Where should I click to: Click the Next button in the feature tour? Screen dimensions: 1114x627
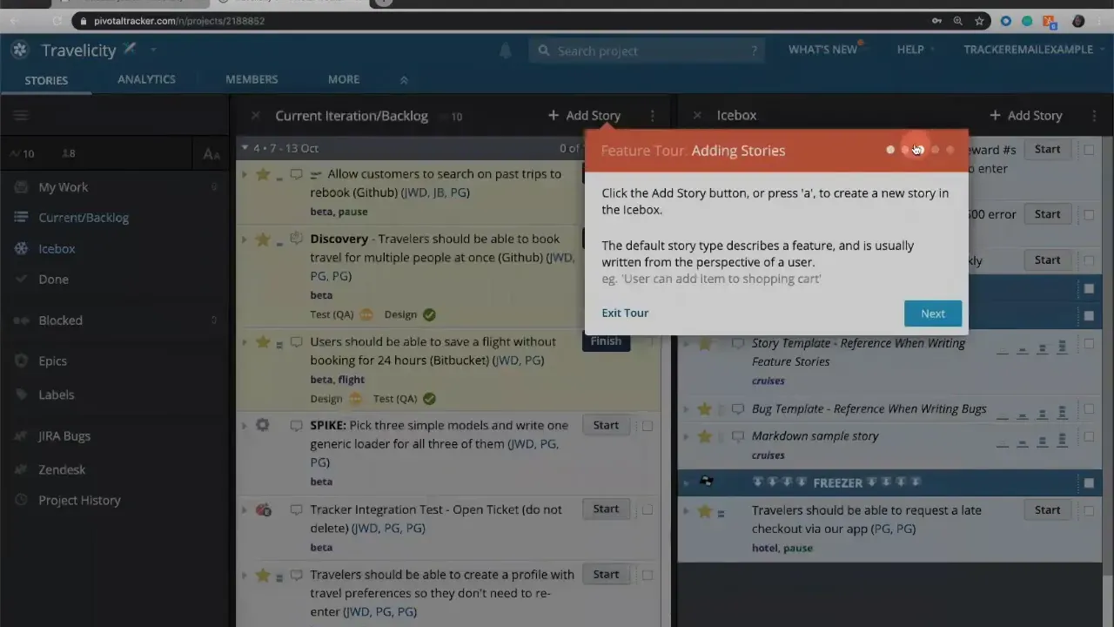932,313
